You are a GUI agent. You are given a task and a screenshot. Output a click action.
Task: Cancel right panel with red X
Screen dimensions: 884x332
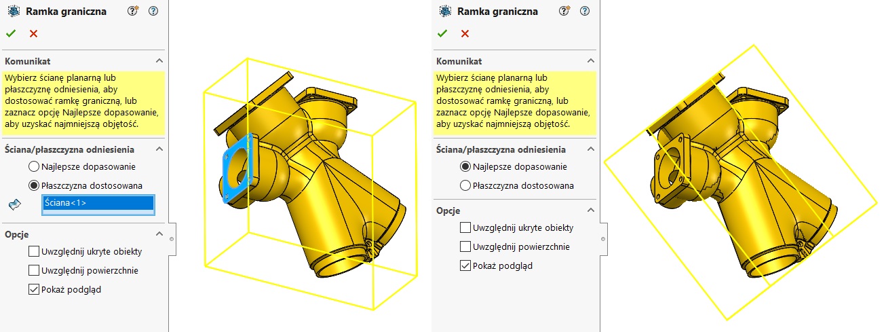[465, 33]
